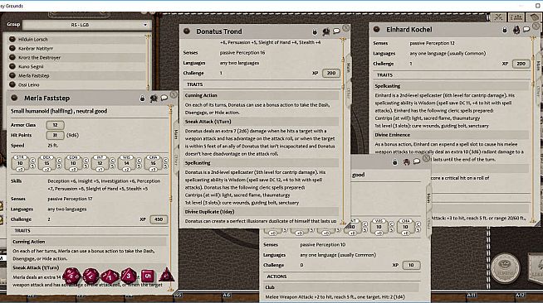Click Einhard Kochel's XP field showing 200
This screenshot has height=303, width=543.
[521, 64]
